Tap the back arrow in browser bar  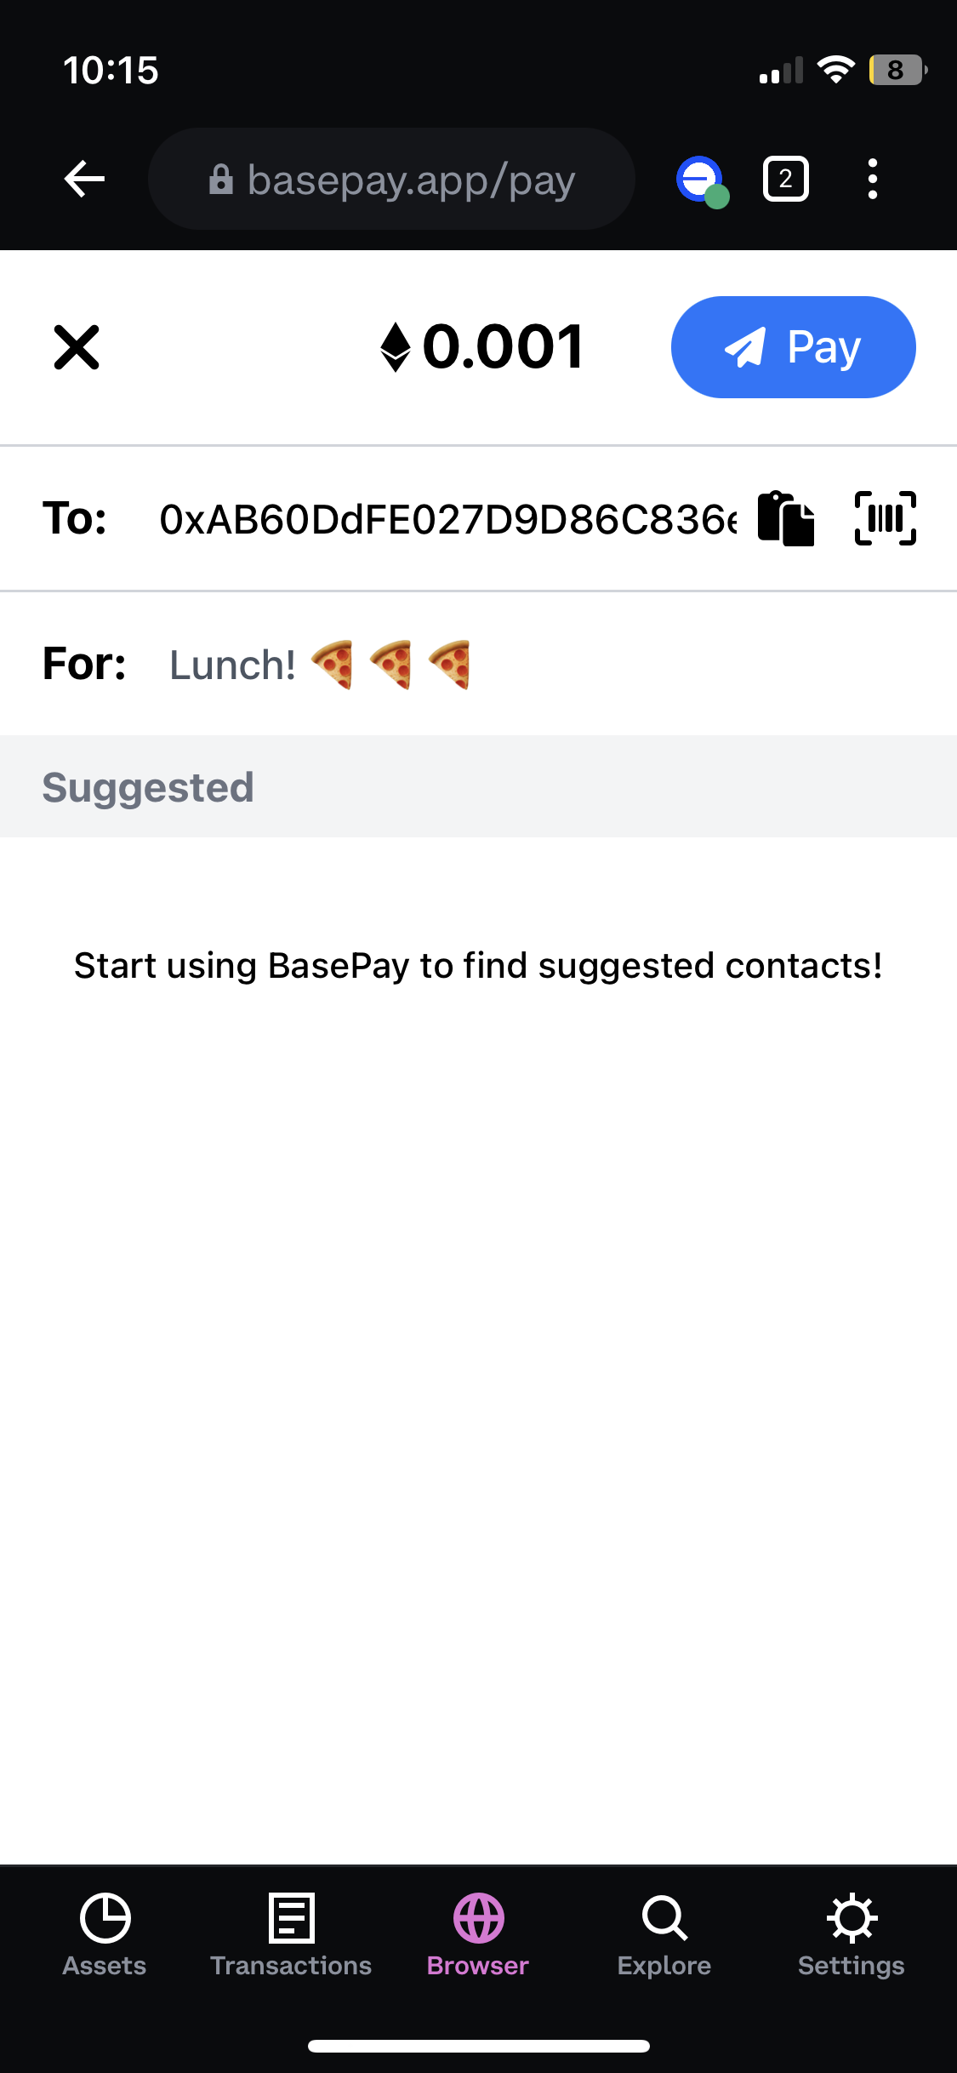tap(84, 179)
